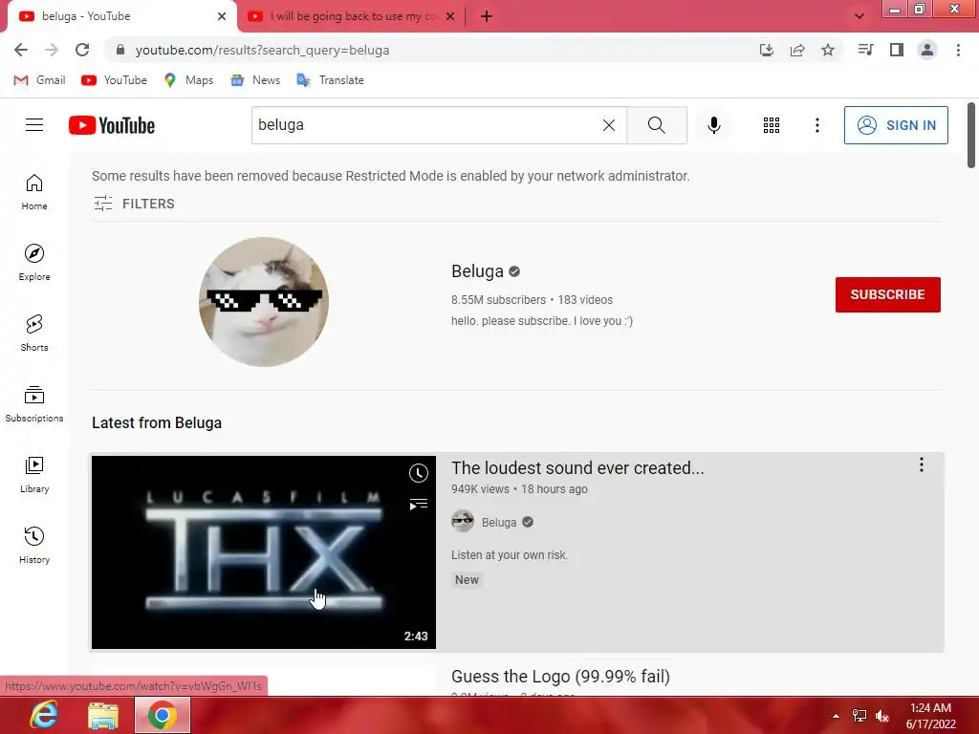
Task: Click the install/download icon in address bar
Action: tap(767, 50)
